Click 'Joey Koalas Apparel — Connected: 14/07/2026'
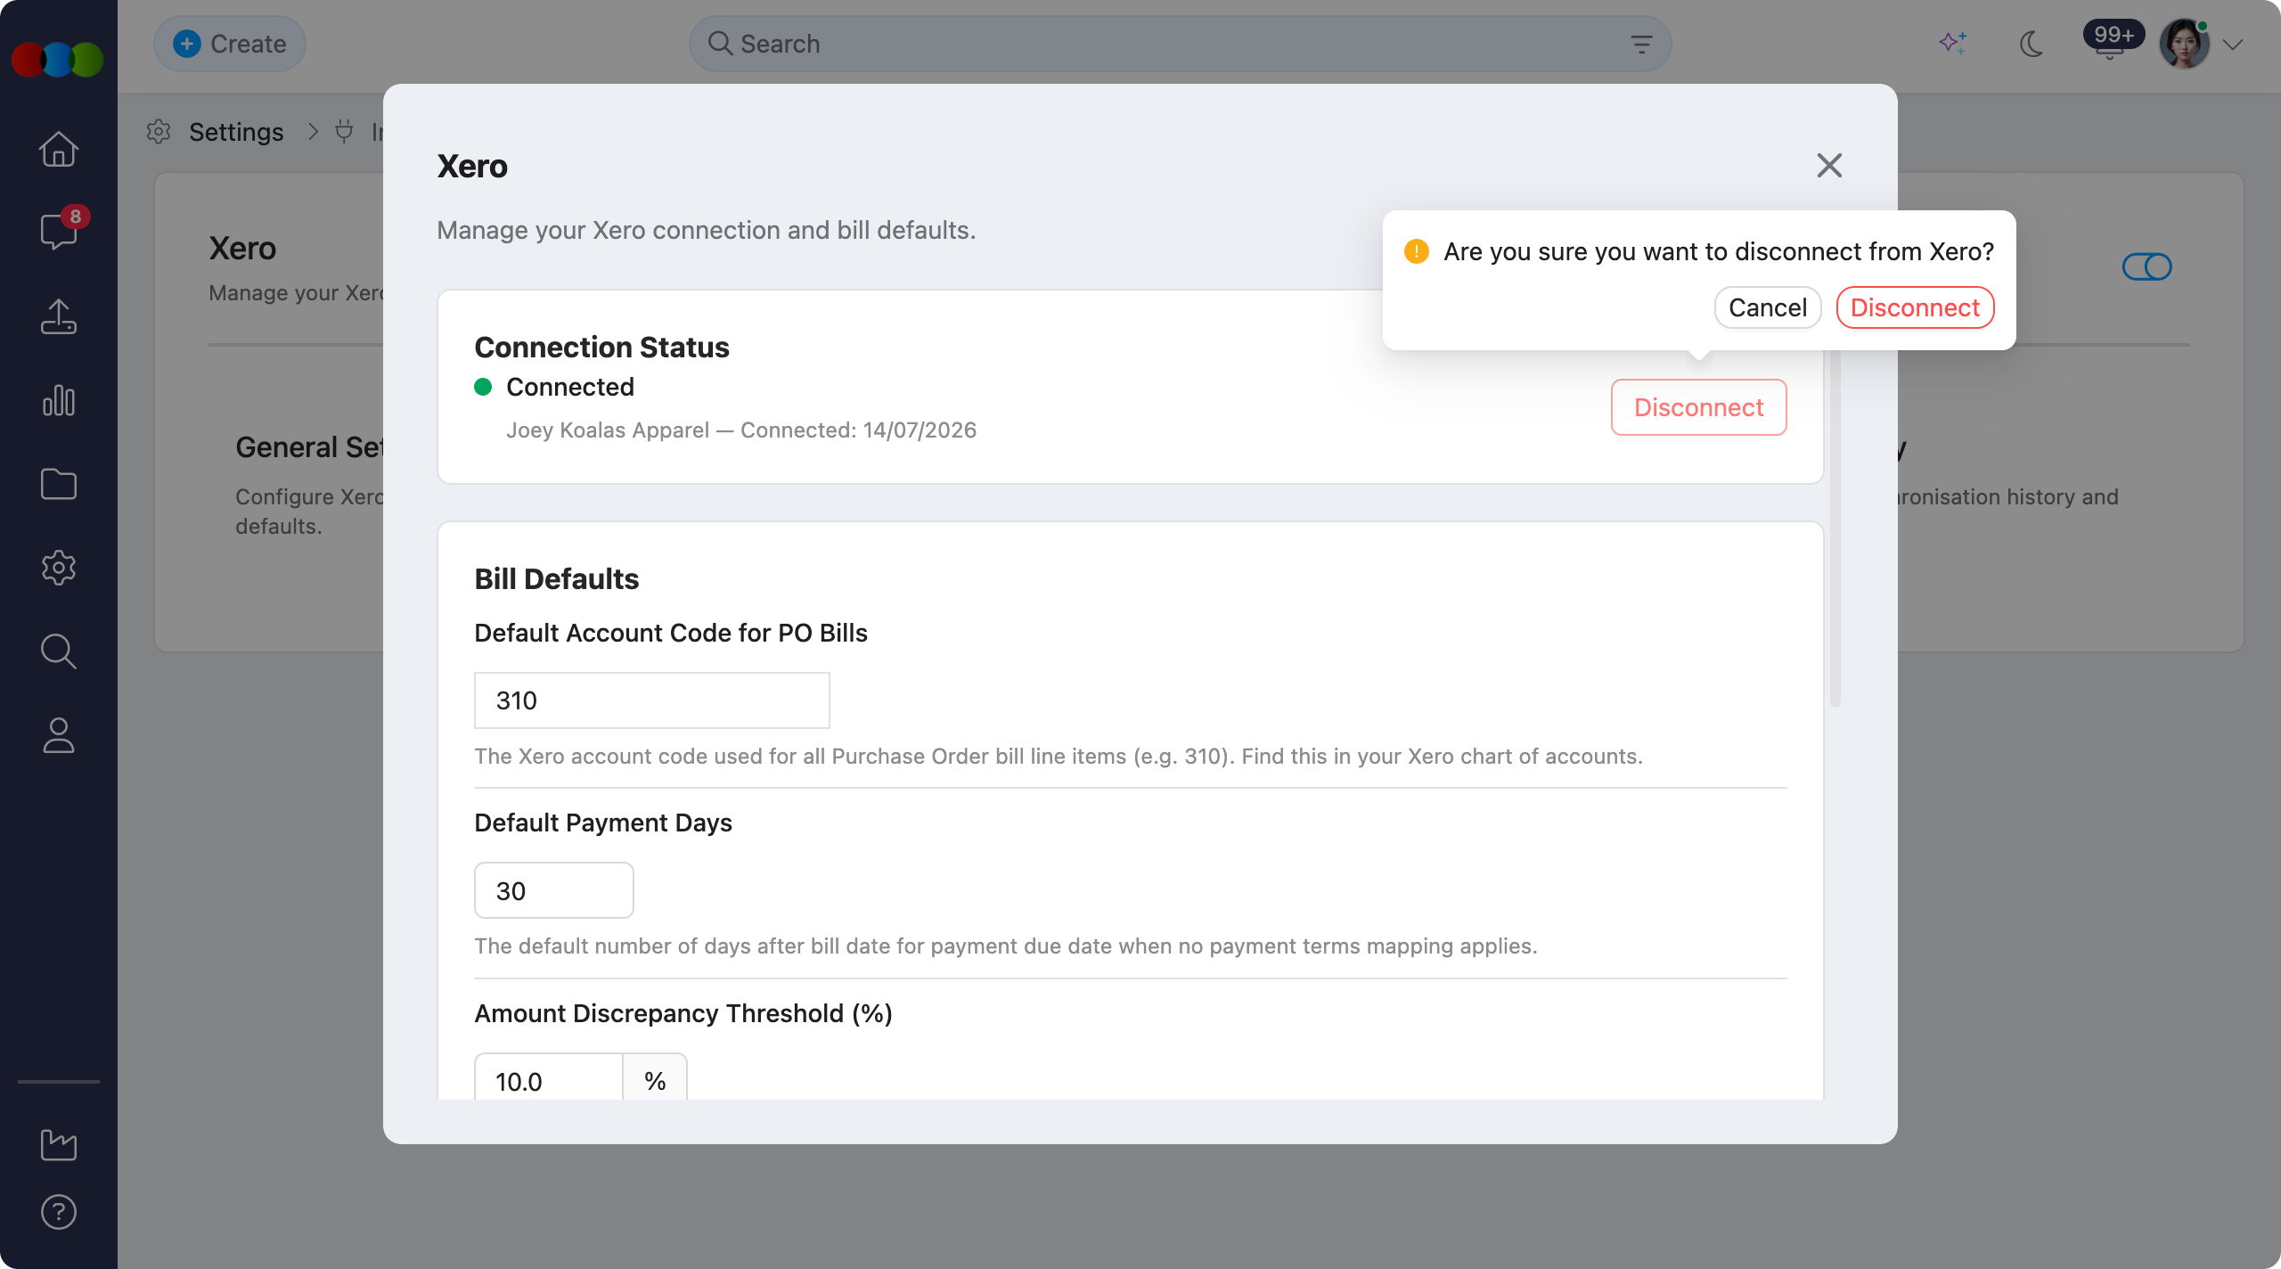This screenshot has width=2281, height=1269. [741, 430]
